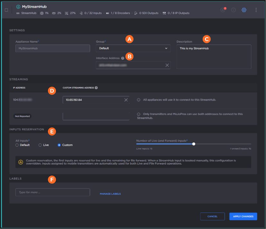The height and width of the screenshot is (229, 266).
Task: Click the help icon beside Custom Streaming Address
Action: point(96,88)
